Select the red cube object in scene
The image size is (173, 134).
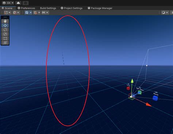tap(128, 88)
